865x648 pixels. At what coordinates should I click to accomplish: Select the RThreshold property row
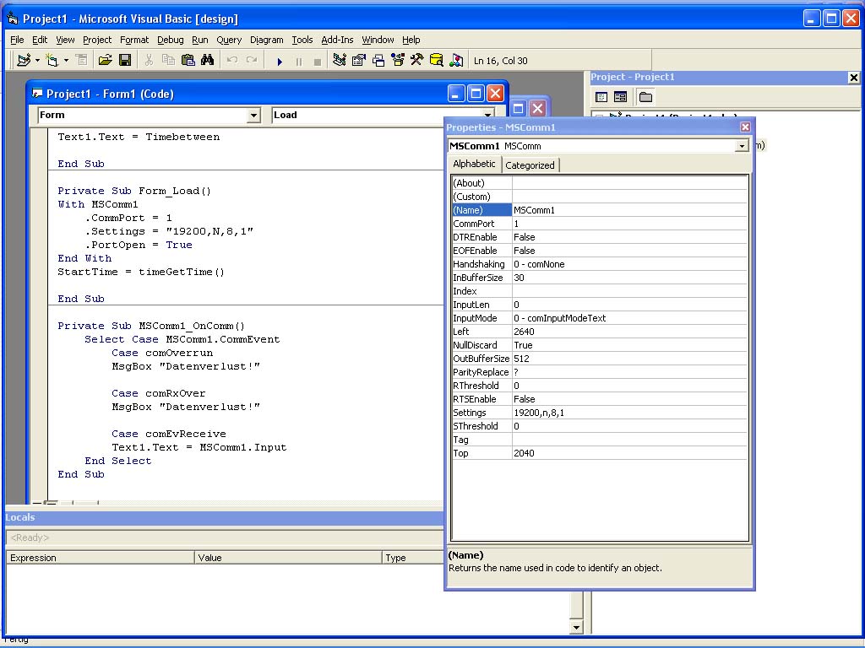pos(600,386)
